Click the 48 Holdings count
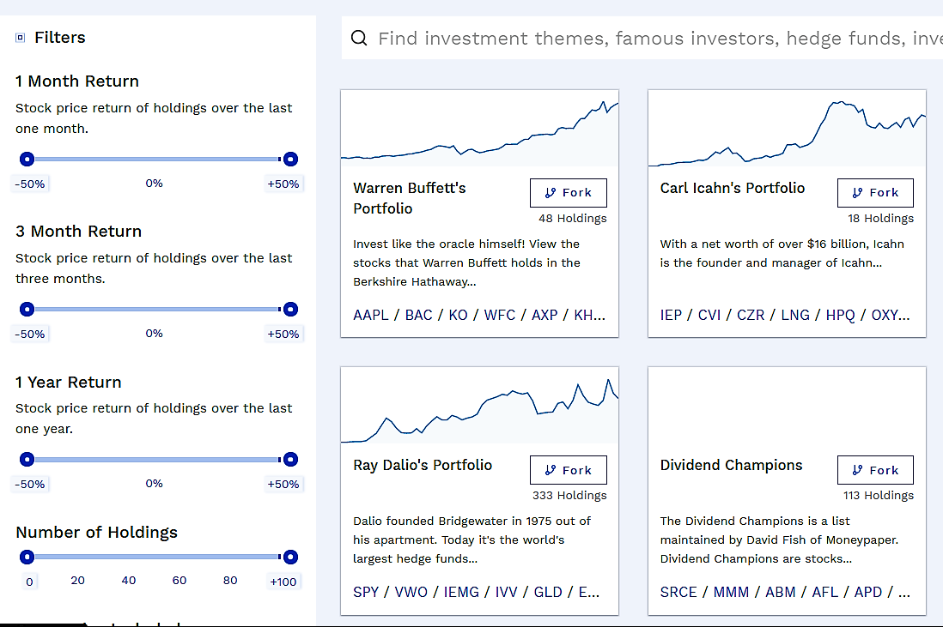Viewport: 943px width, 627px height. (x=573, y=219)
